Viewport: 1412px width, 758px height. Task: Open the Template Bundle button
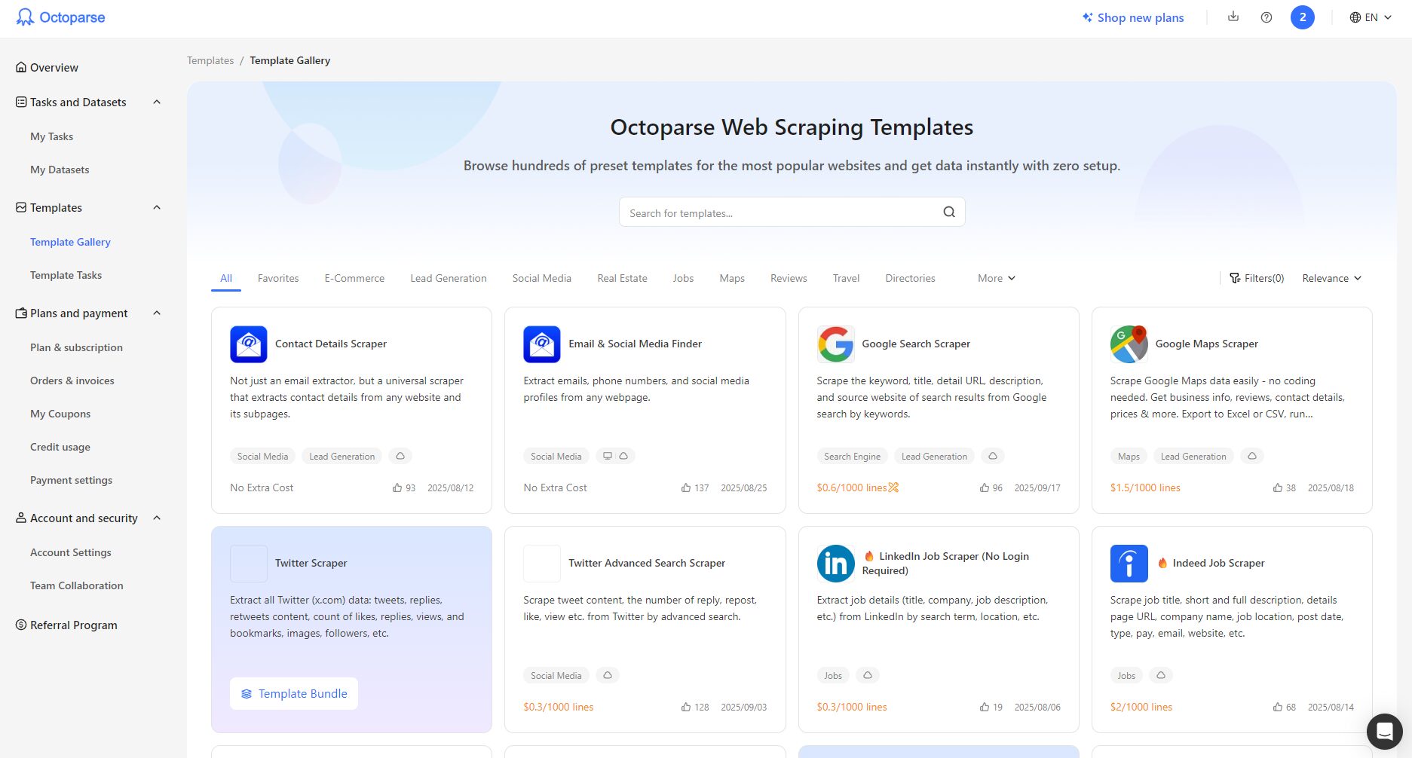294,693
